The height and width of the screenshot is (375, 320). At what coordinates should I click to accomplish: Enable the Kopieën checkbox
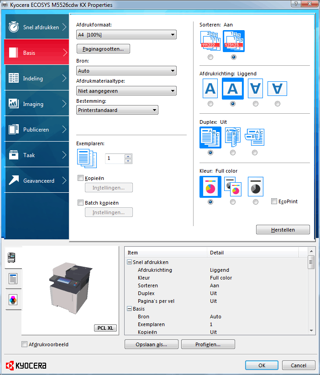coord(80,178)
